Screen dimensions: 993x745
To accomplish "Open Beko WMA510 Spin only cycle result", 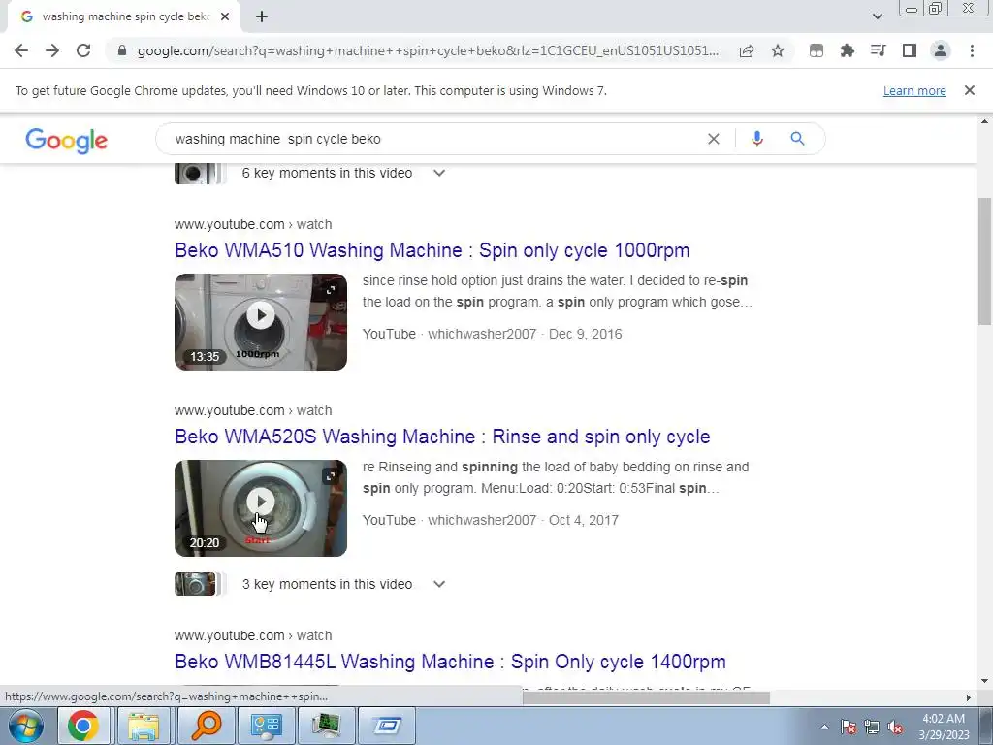I will [432, 250].
